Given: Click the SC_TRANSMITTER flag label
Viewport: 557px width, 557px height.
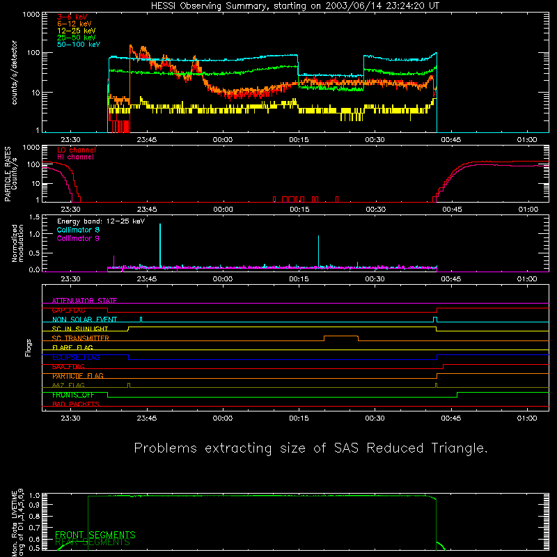Looking at the screenshot, I should tap(81, 338).
